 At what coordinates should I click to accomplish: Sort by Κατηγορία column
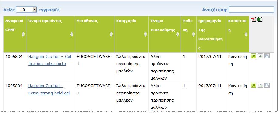coord(145,34)
